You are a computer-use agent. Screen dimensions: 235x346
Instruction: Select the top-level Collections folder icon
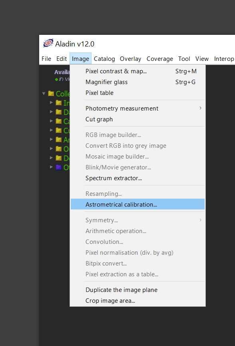pyautogui.click(x=51, y=94)
